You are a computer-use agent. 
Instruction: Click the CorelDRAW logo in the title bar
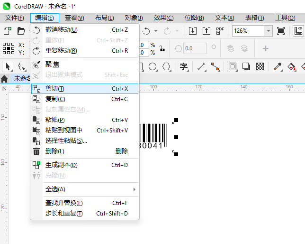pos(7,6)
